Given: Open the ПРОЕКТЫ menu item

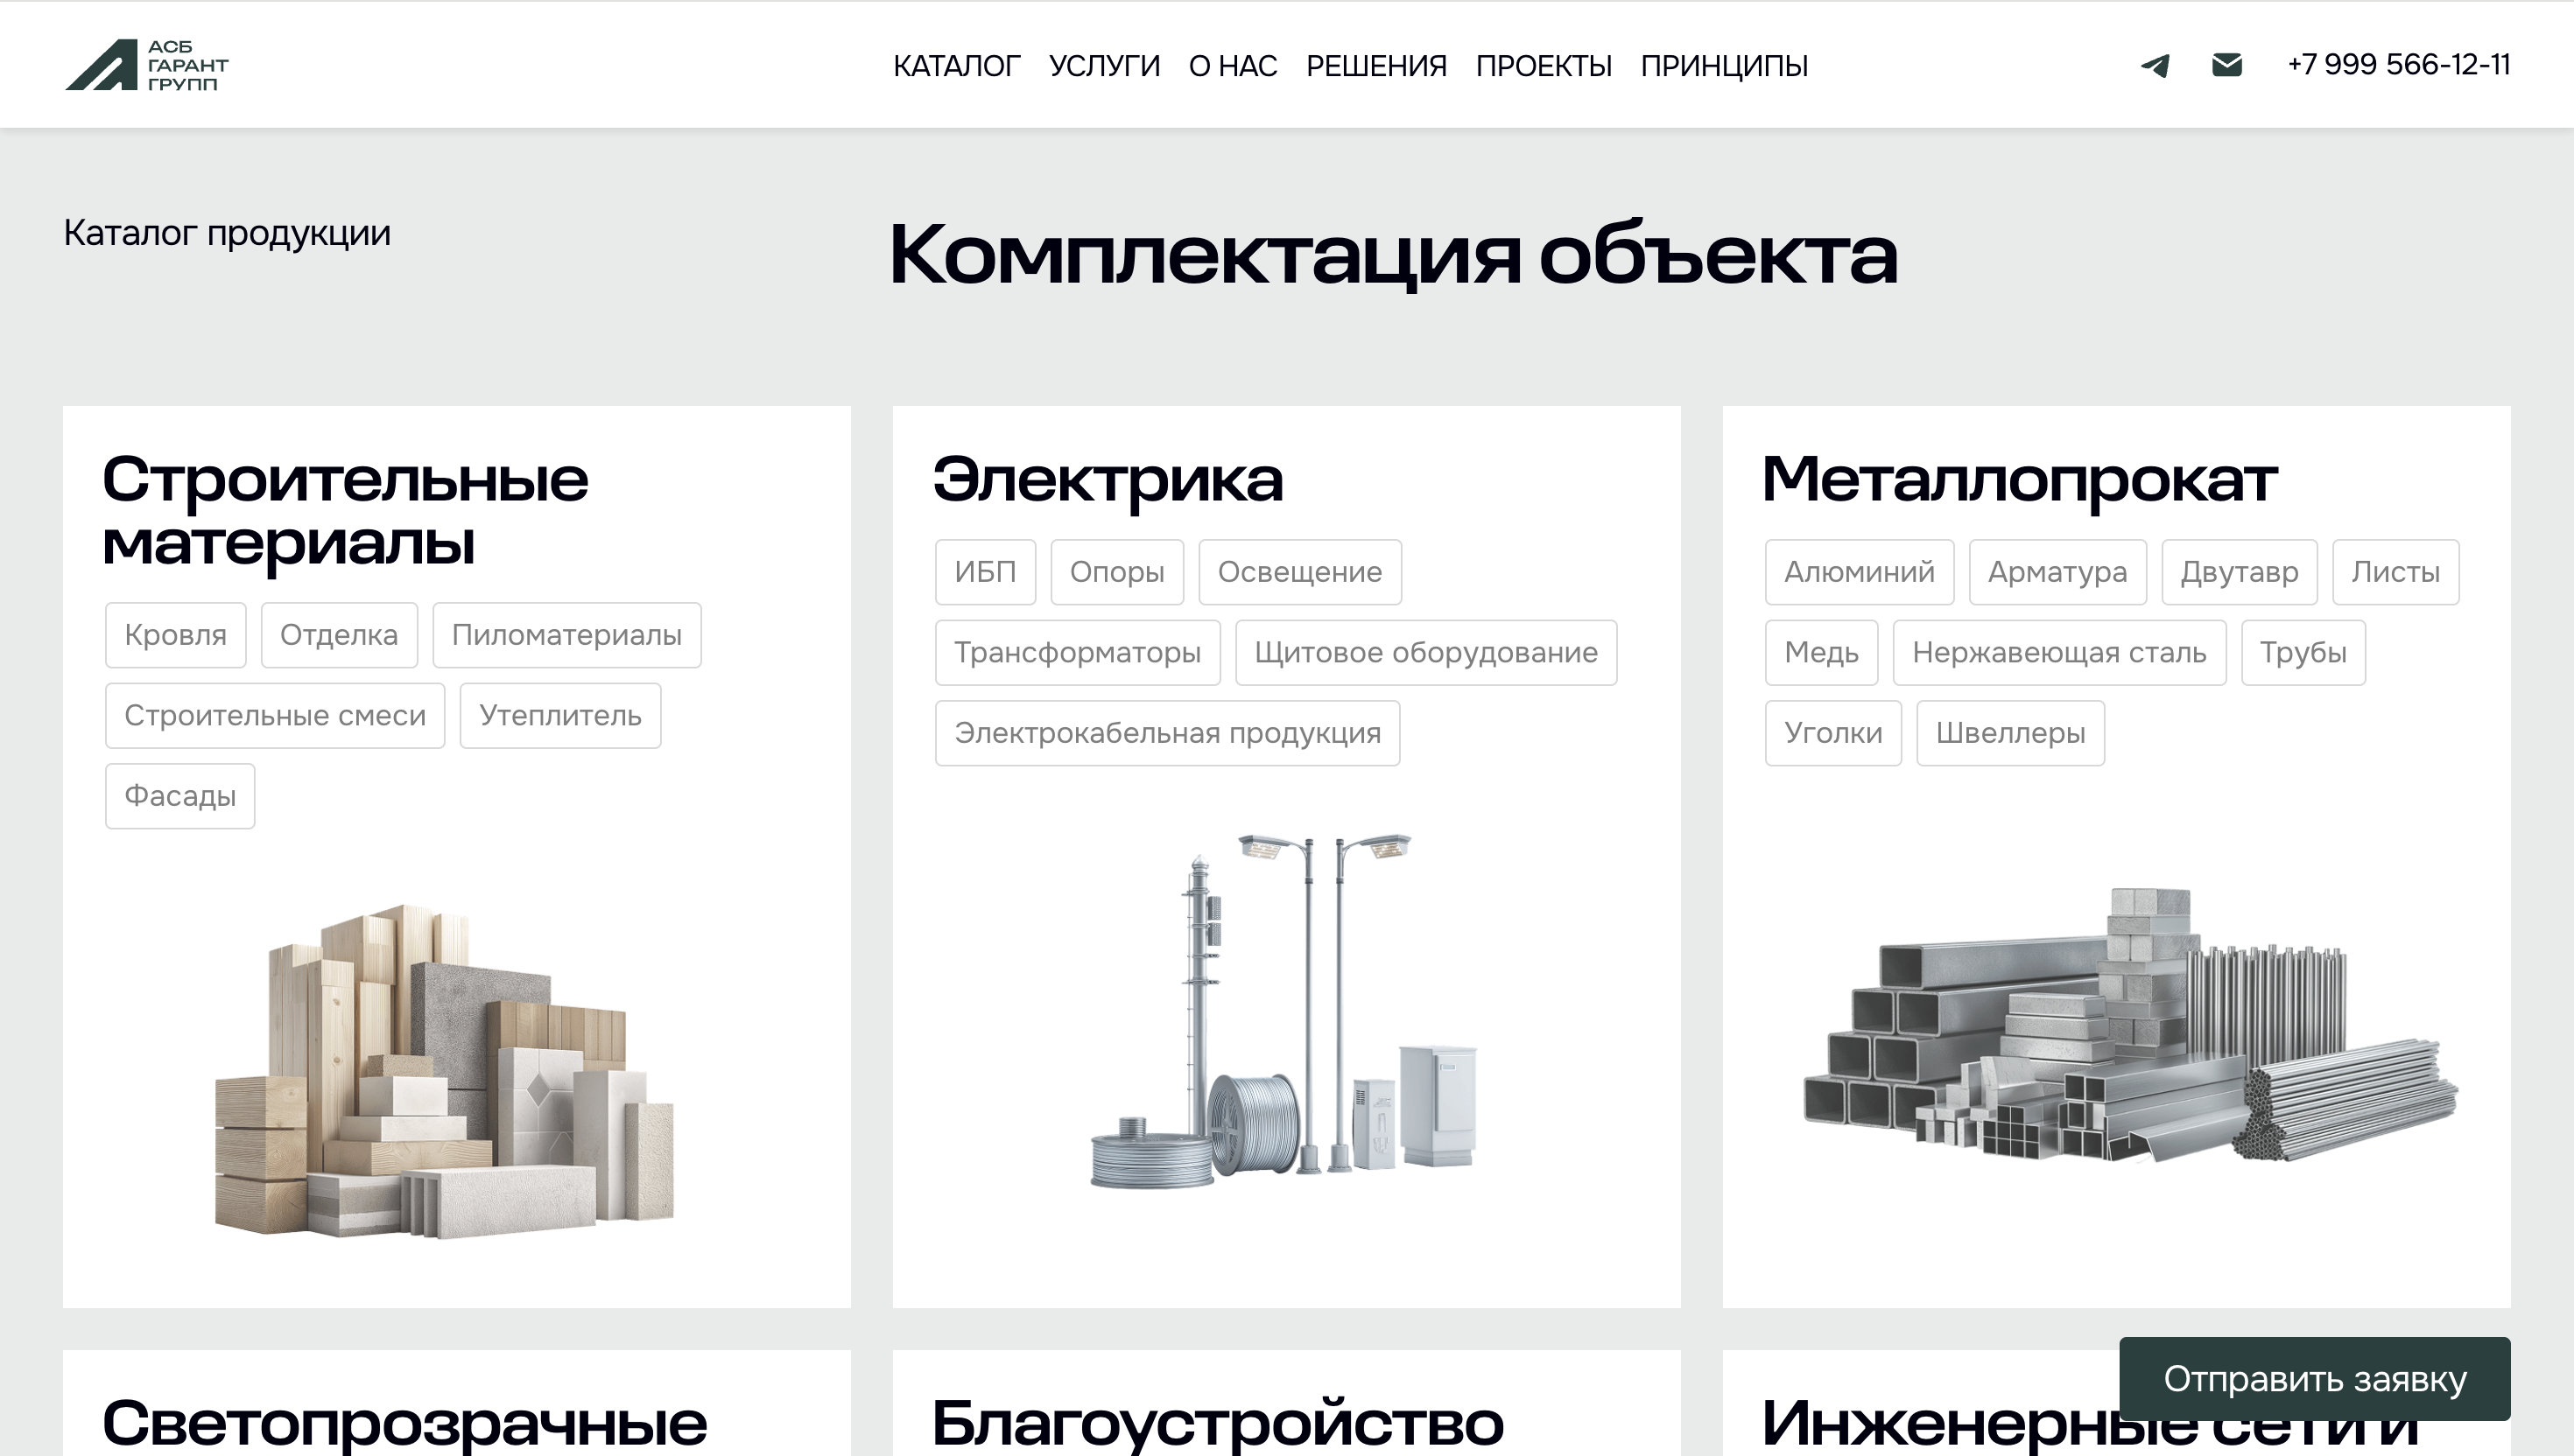Looking at the screenshot, I should 1544,64.
